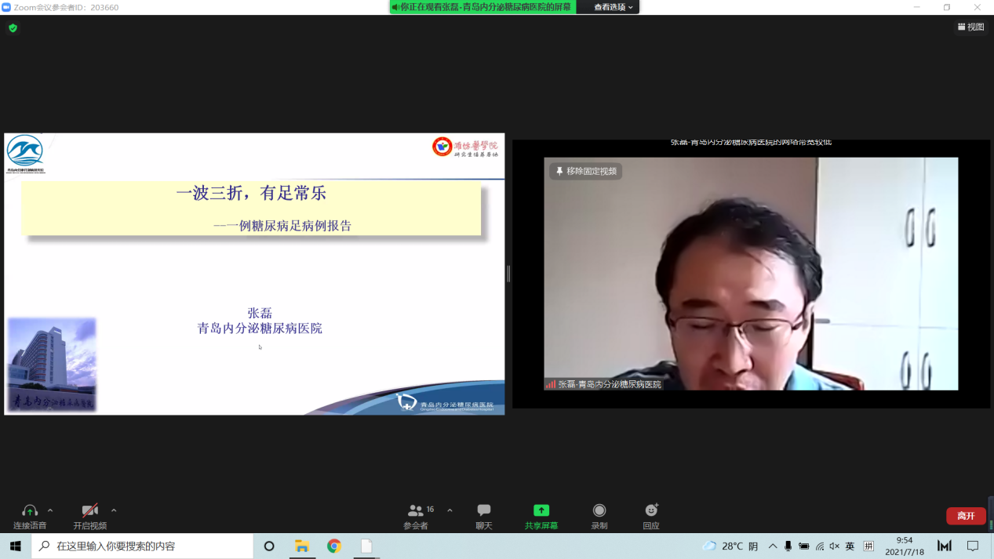Screen dimensions: 994x559
Task: Open the reactions menu
Action: (x=651, y=515)
